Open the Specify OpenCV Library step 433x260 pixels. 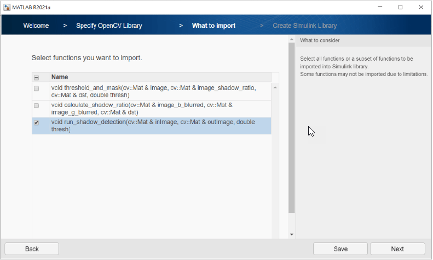pyautogui.click(x=108, y=26)
